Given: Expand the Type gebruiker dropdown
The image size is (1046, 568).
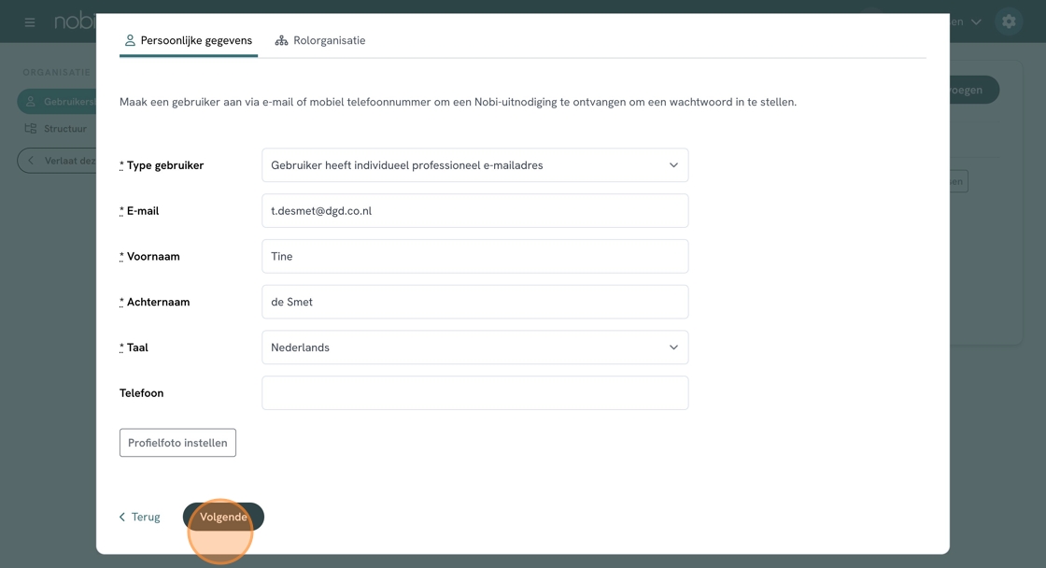Looking at the screenshot, I should pyautogui.click(x=474, y=165).
